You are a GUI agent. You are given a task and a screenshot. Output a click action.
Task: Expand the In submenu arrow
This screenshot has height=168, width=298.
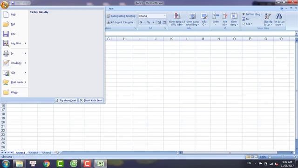26,53
